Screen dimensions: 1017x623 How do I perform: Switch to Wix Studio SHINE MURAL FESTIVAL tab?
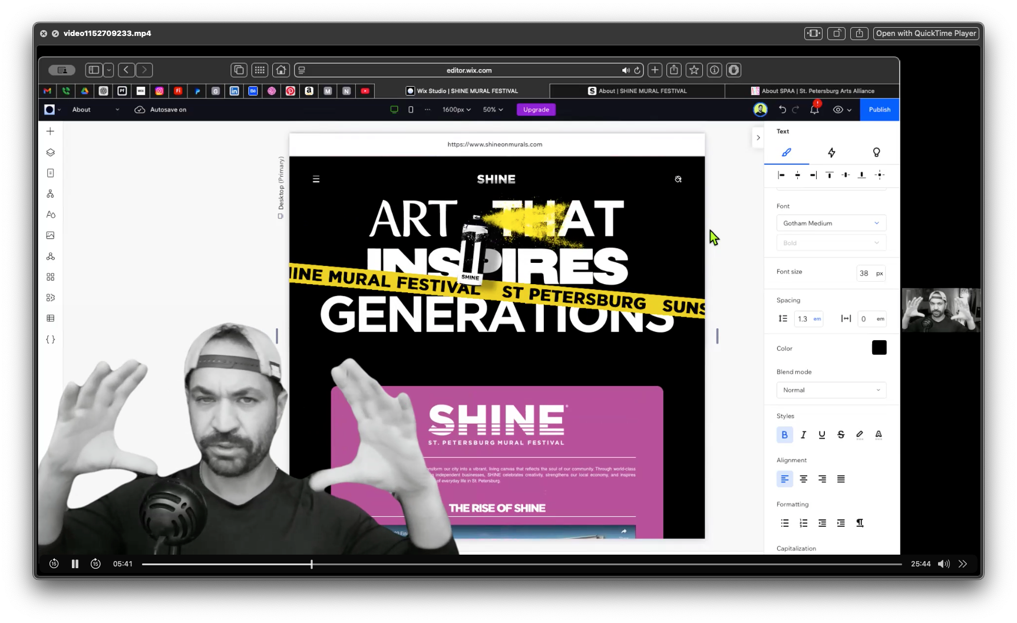coord(463,91)
